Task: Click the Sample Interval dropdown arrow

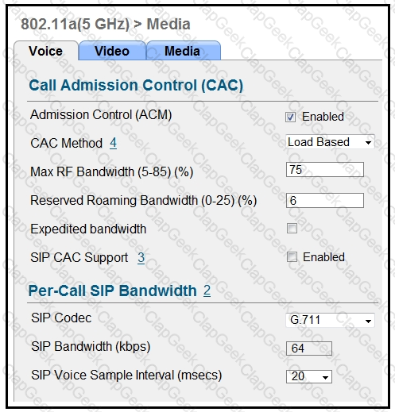Action: (325, 377)
